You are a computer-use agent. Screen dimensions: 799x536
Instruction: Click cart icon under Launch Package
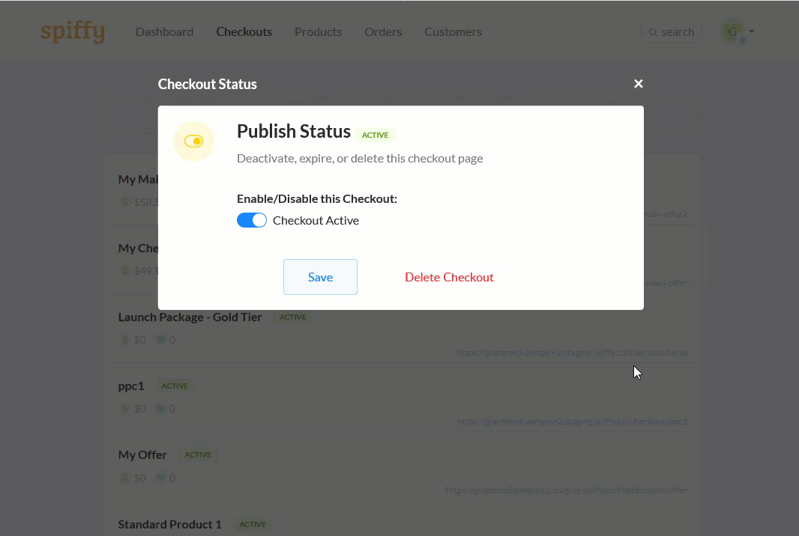click(160, 340)
